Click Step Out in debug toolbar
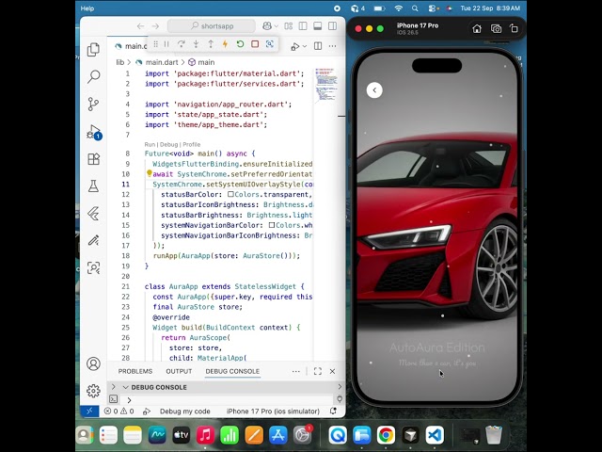The image size is (602, 452). tap(211, 44)
